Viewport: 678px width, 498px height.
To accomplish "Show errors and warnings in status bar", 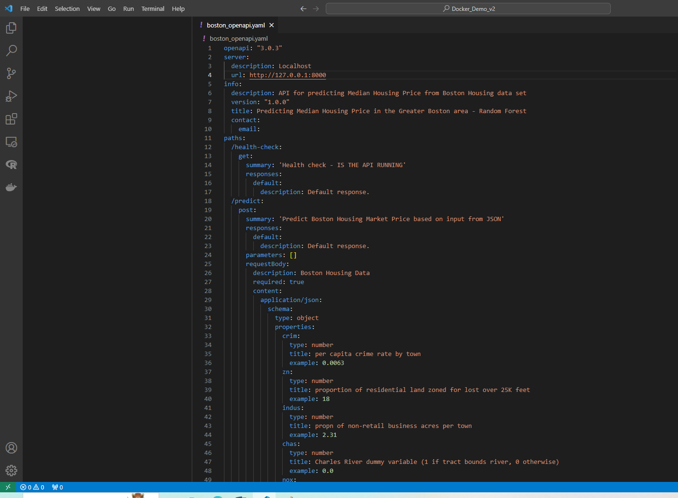I will click(x=32, y=487).
